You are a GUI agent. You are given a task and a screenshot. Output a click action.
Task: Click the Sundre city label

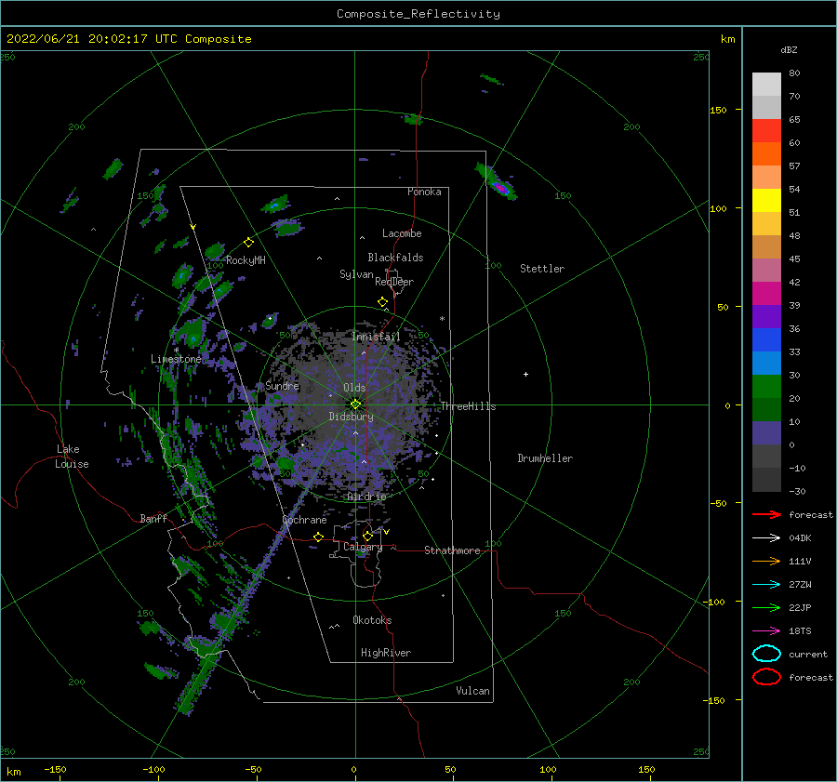coord(282,386)
